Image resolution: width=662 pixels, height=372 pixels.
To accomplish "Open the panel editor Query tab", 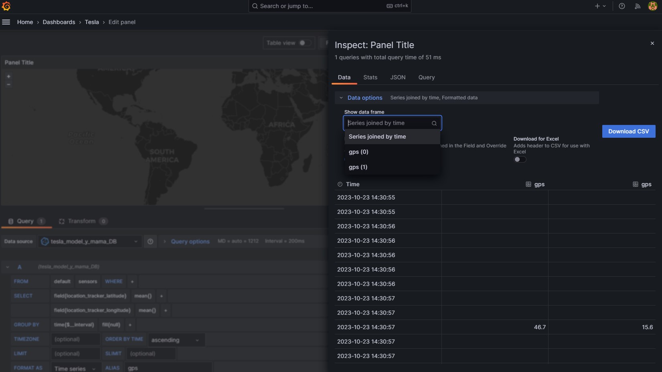I will pyautogui.click(x=26, y=221).
